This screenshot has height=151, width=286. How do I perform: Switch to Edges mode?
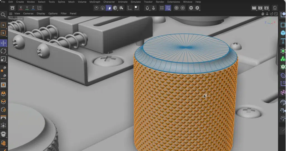pyautogui.click(x=103, y=8)
